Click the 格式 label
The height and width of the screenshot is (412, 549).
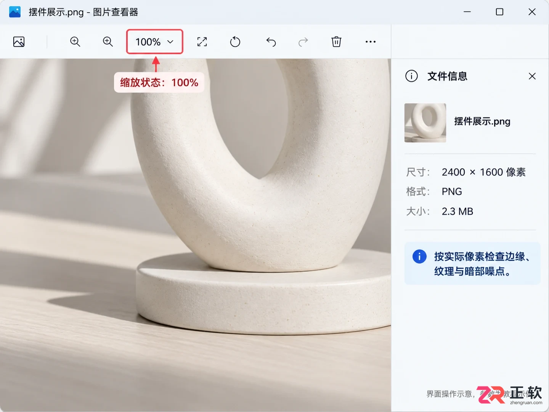point(418,192)
